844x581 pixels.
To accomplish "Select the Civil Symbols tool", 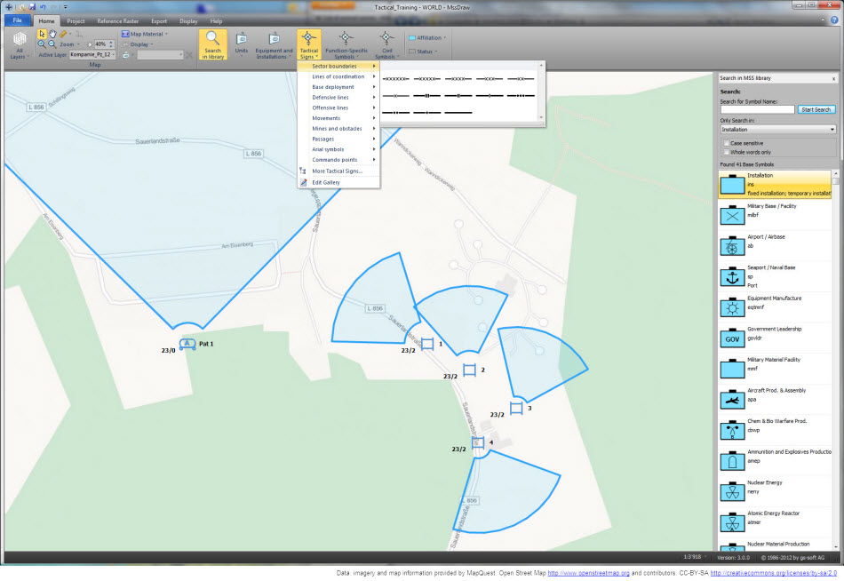I will [x=386, y=43].
